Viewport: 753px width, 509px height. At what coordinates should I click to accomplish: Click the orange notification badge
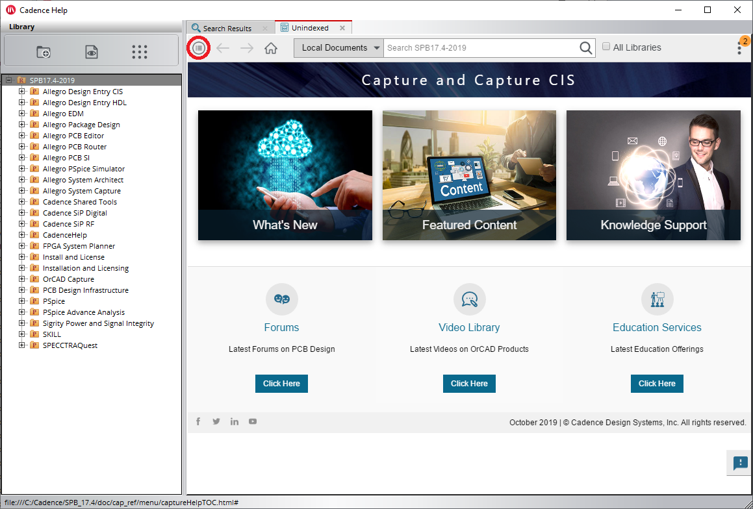pos(745,41)
